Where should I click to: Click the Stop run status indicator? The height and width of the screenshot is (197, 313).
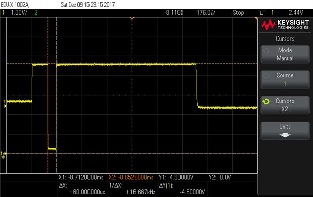238,12
